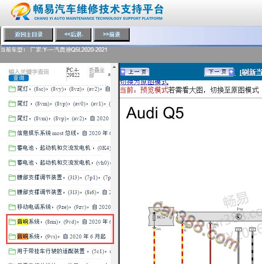Select 音响系统, (9vs), 自 2020 年 6 月起
The image size is (262, 264).
point(61,237)
